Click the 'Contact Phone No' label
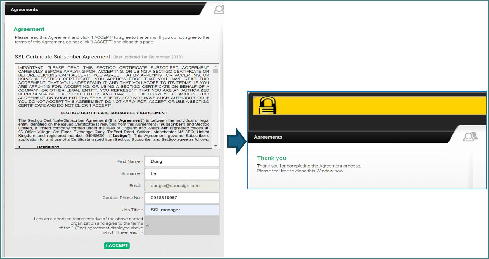 click(121, 198)
